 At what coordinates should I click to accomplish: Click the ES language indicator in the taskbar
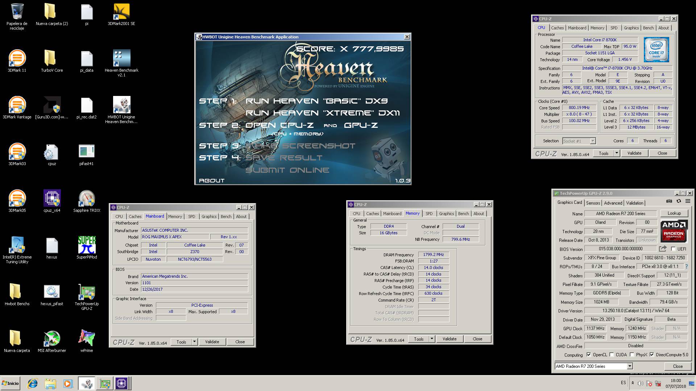(623, 383)
